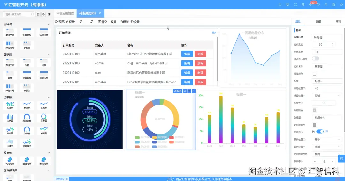Open the user profile icon in the top bar
The image size is (345, 181).
(326, 4)
